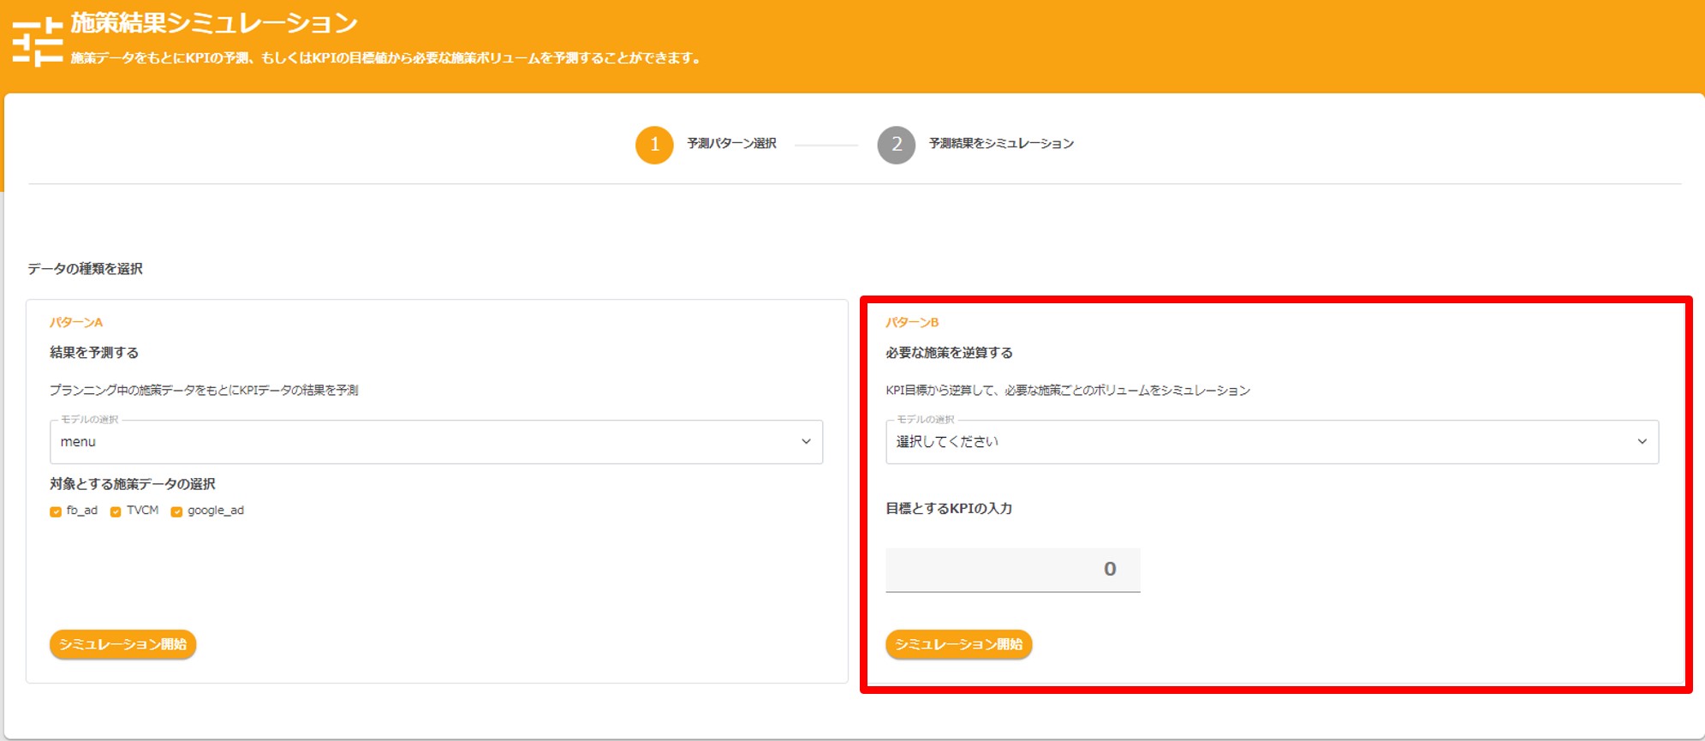This screenshot has width=1705, height=741.
Task: Click the 予測結果をシミュレーション step label
Action: tap(1001, 143)
